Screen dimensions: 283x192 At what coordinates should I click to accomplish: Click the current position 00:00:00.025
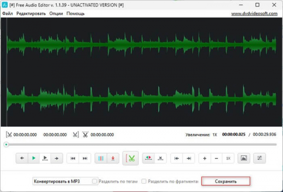click(234, 134)
